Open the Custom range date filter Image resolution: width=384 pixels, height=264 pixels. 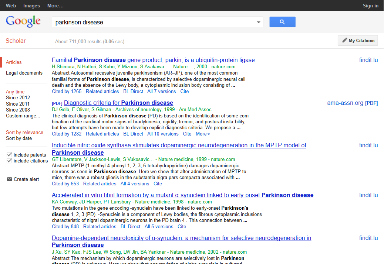pos(23,116)
